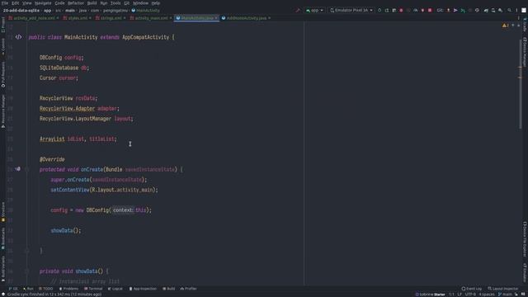This screenshot has width=528, height=297.
Task: Collapse the onCreate method fold marker
Action: [x=27, y=169]
